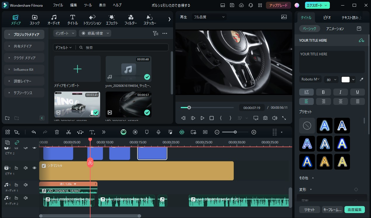Click the trash delete icon in timeline toolbar

pos(57,132)
